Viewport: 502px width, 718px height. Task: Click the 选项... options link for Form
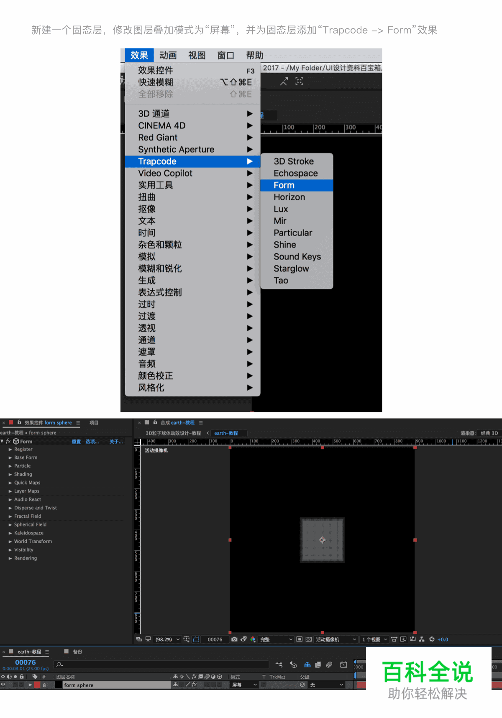92,441
